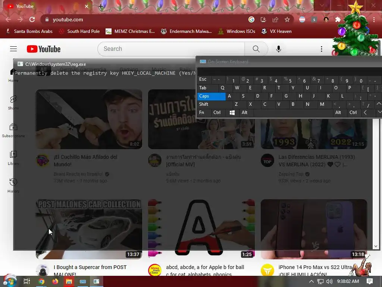
Task: Start voice search with microphone icon
Action: coord(279,49)
